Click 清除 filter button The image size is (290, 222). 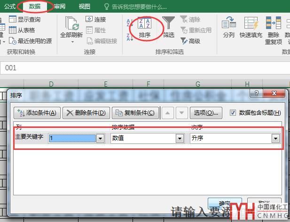coord(190,19)
